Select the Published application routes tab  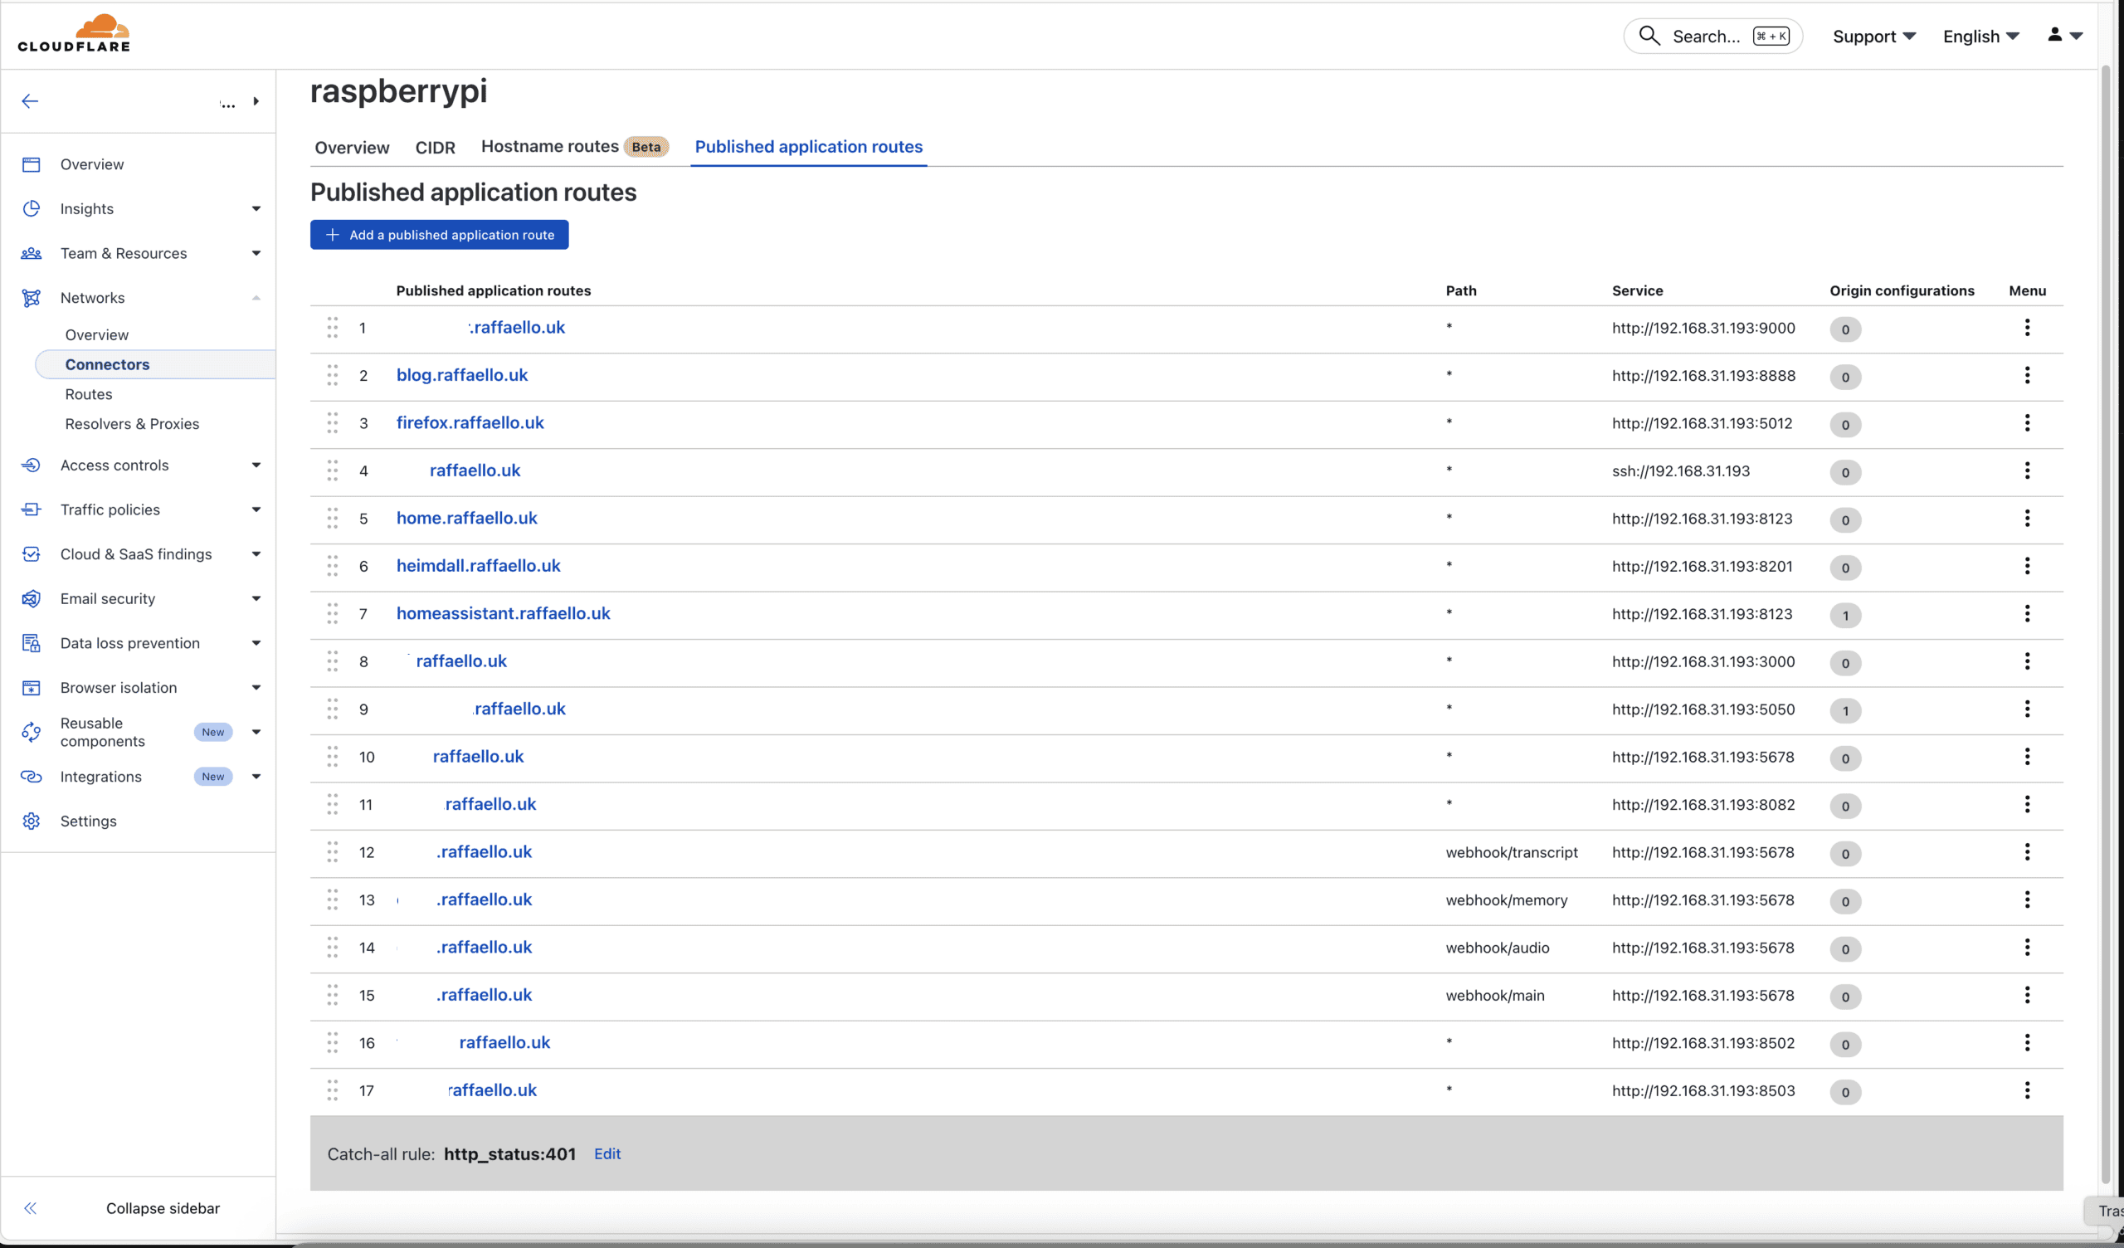(x=808, y=147)
